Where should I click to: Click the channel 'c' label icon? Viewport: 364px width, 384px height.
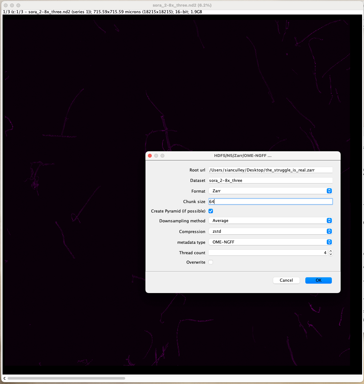(x=4, y=378)
